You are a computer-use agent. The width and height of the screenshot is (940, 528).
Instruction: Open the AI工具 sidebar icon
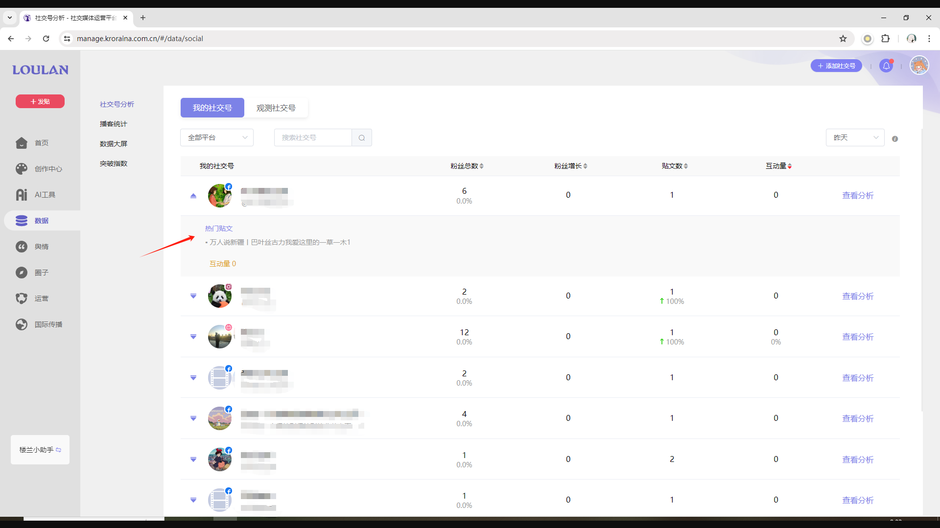click(x=22, y=195)
